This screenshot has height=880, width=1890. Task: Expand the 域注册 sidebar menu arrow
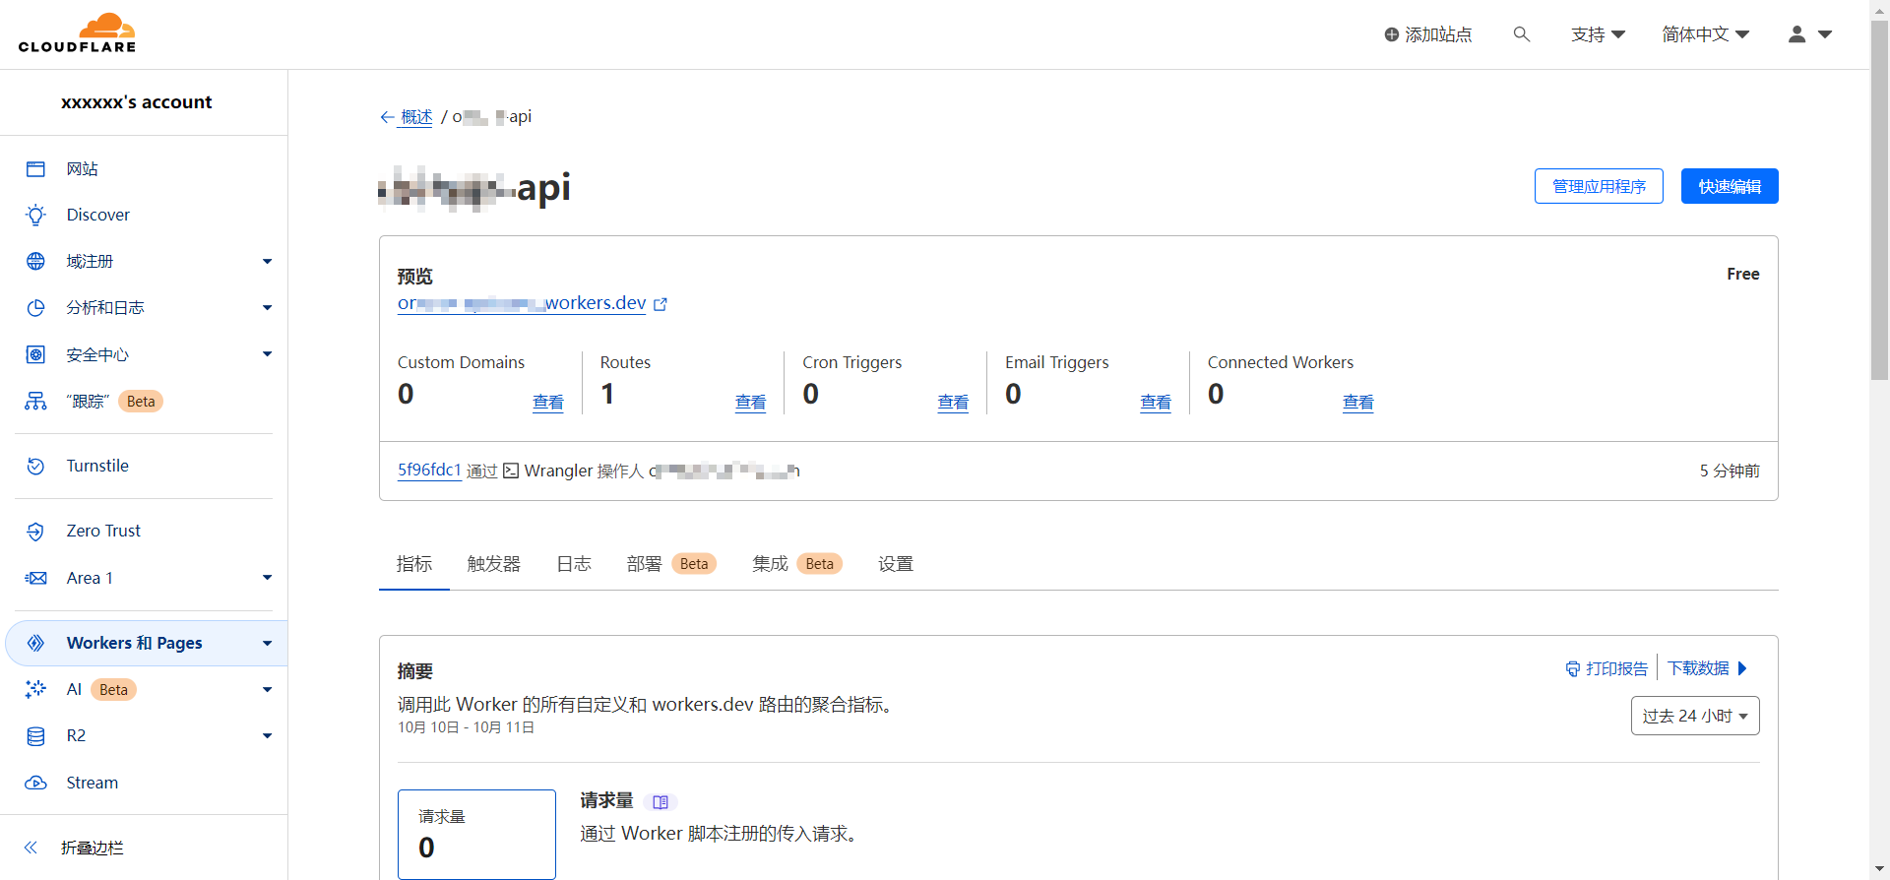click(x=267, y=262)
